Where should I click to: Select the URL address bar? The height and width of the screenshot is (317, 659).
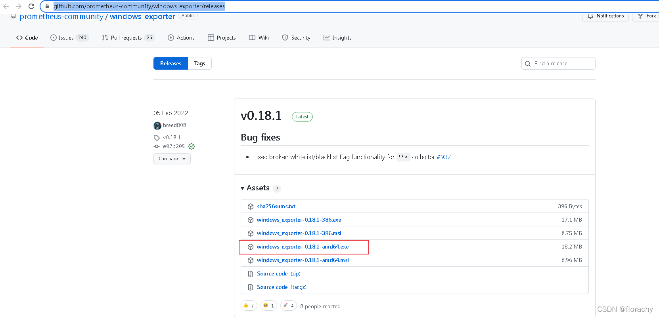[x=349, y=6]
